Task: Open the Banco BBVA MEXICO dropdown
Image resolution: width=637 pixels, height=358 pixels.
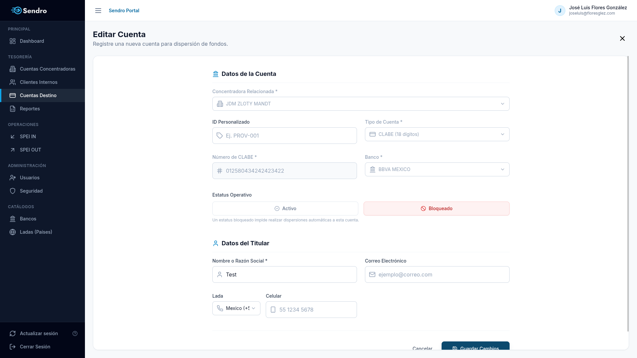Action: (437, 169)
